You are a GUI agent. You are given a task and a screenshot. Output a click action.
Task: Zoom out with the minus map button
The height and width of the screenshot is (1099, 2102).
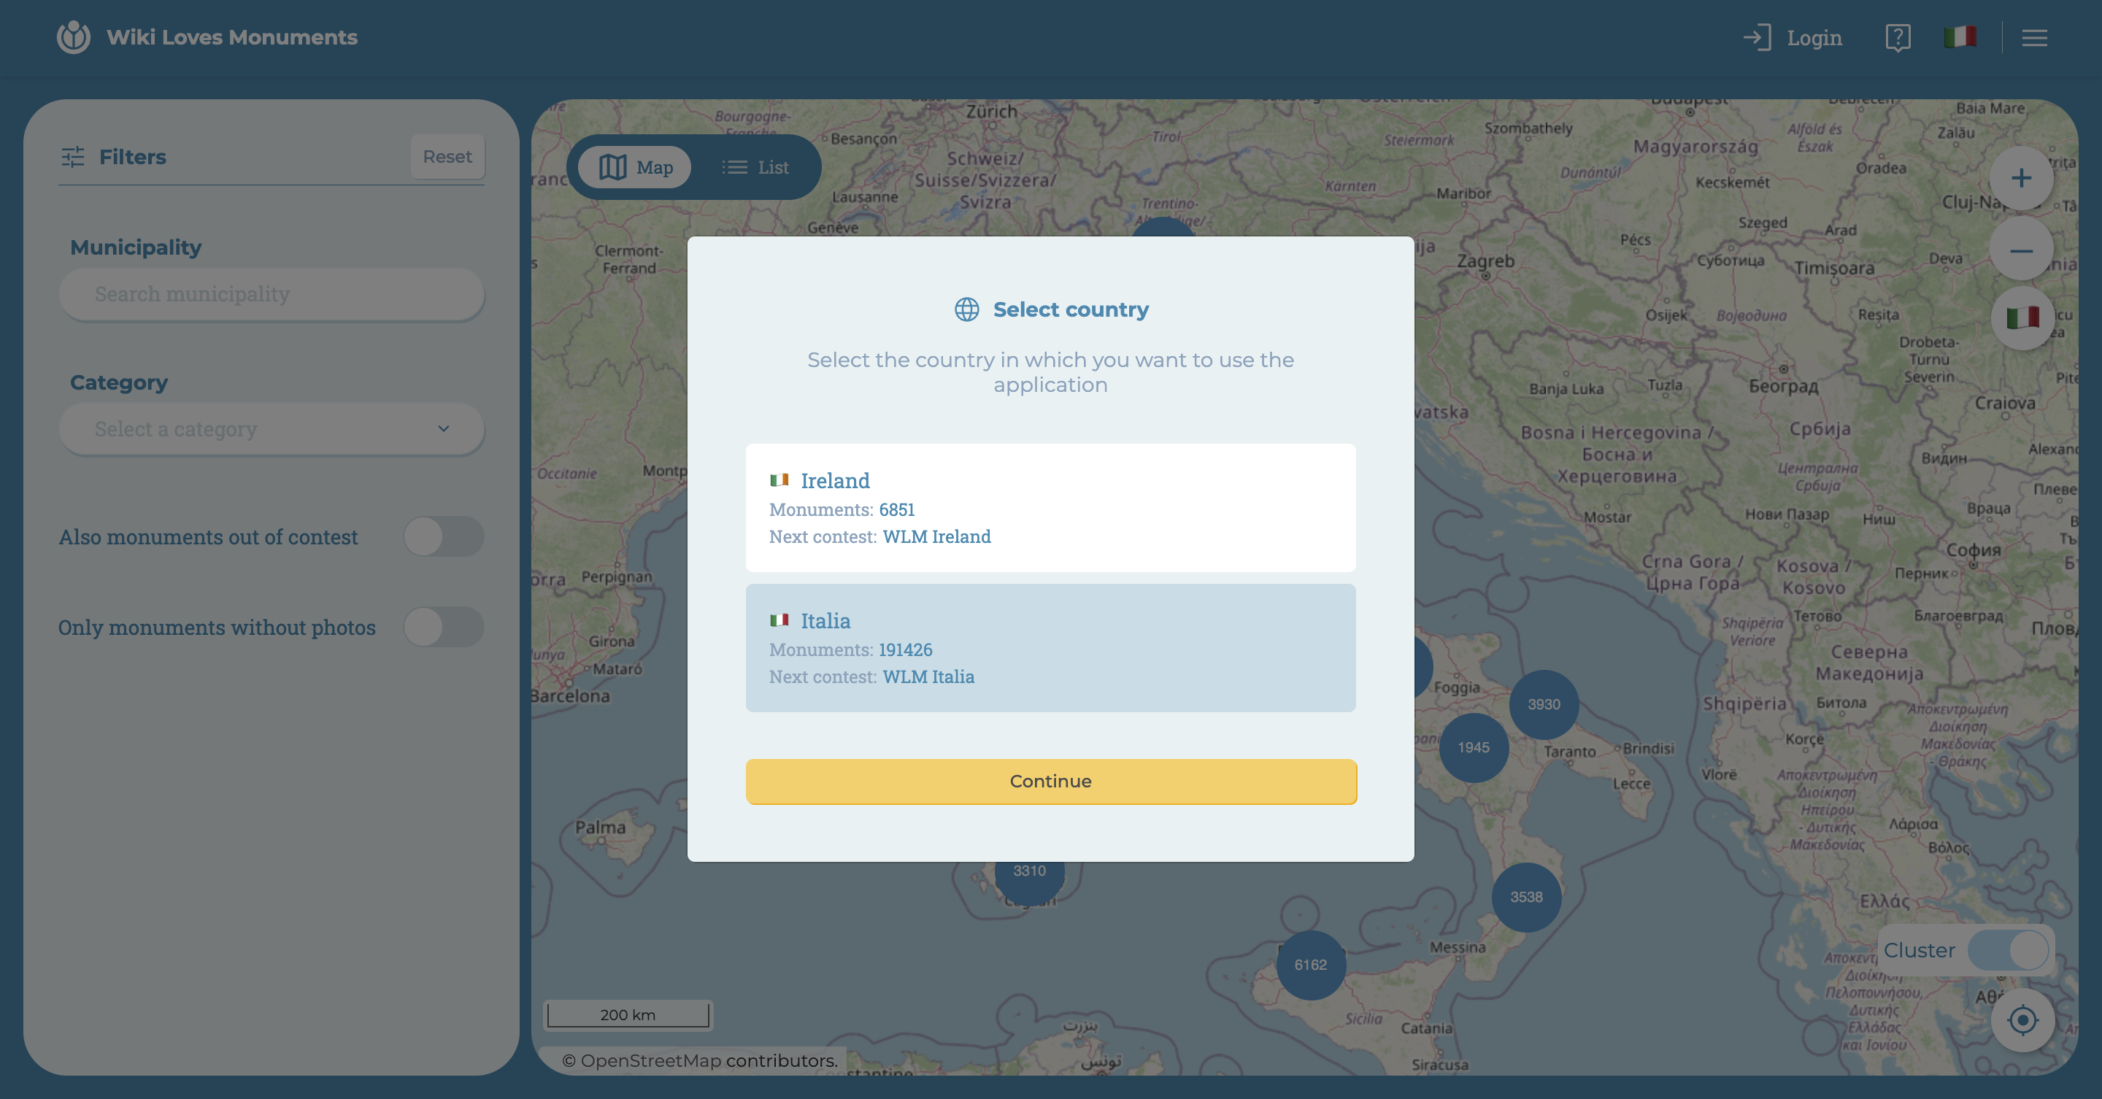[x=2020, y=250]
